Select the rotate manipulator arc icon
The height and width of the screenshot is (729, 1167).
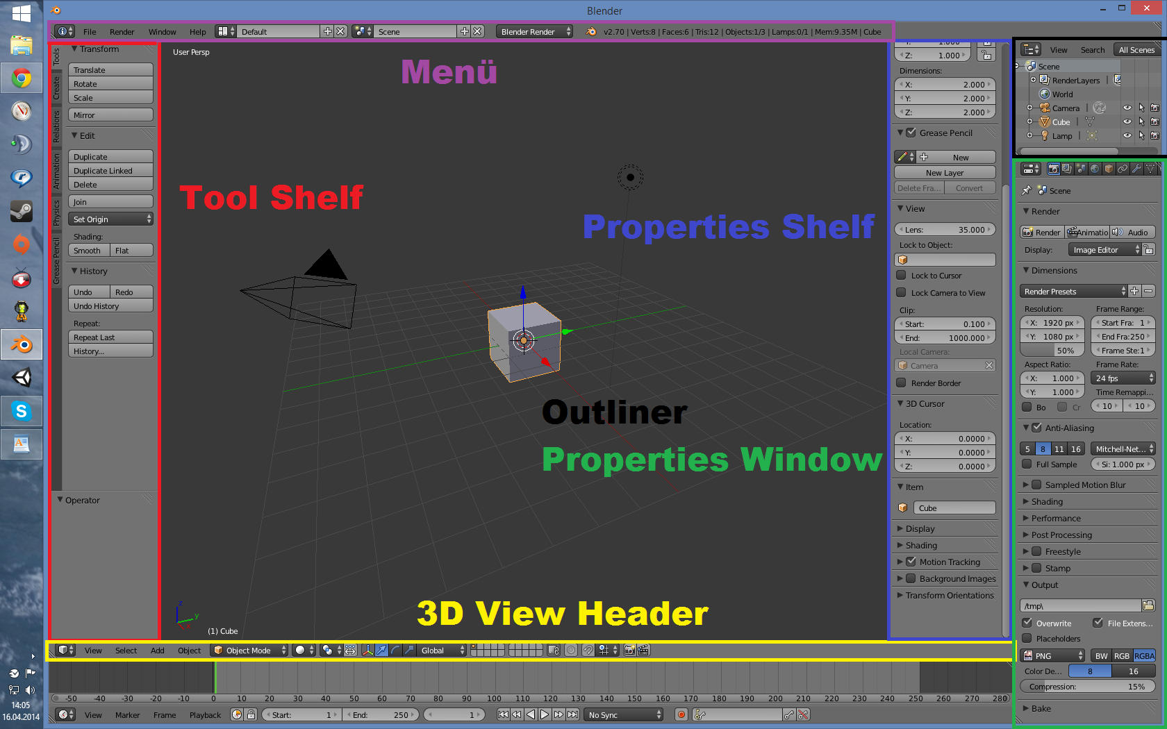coord(395,651)
